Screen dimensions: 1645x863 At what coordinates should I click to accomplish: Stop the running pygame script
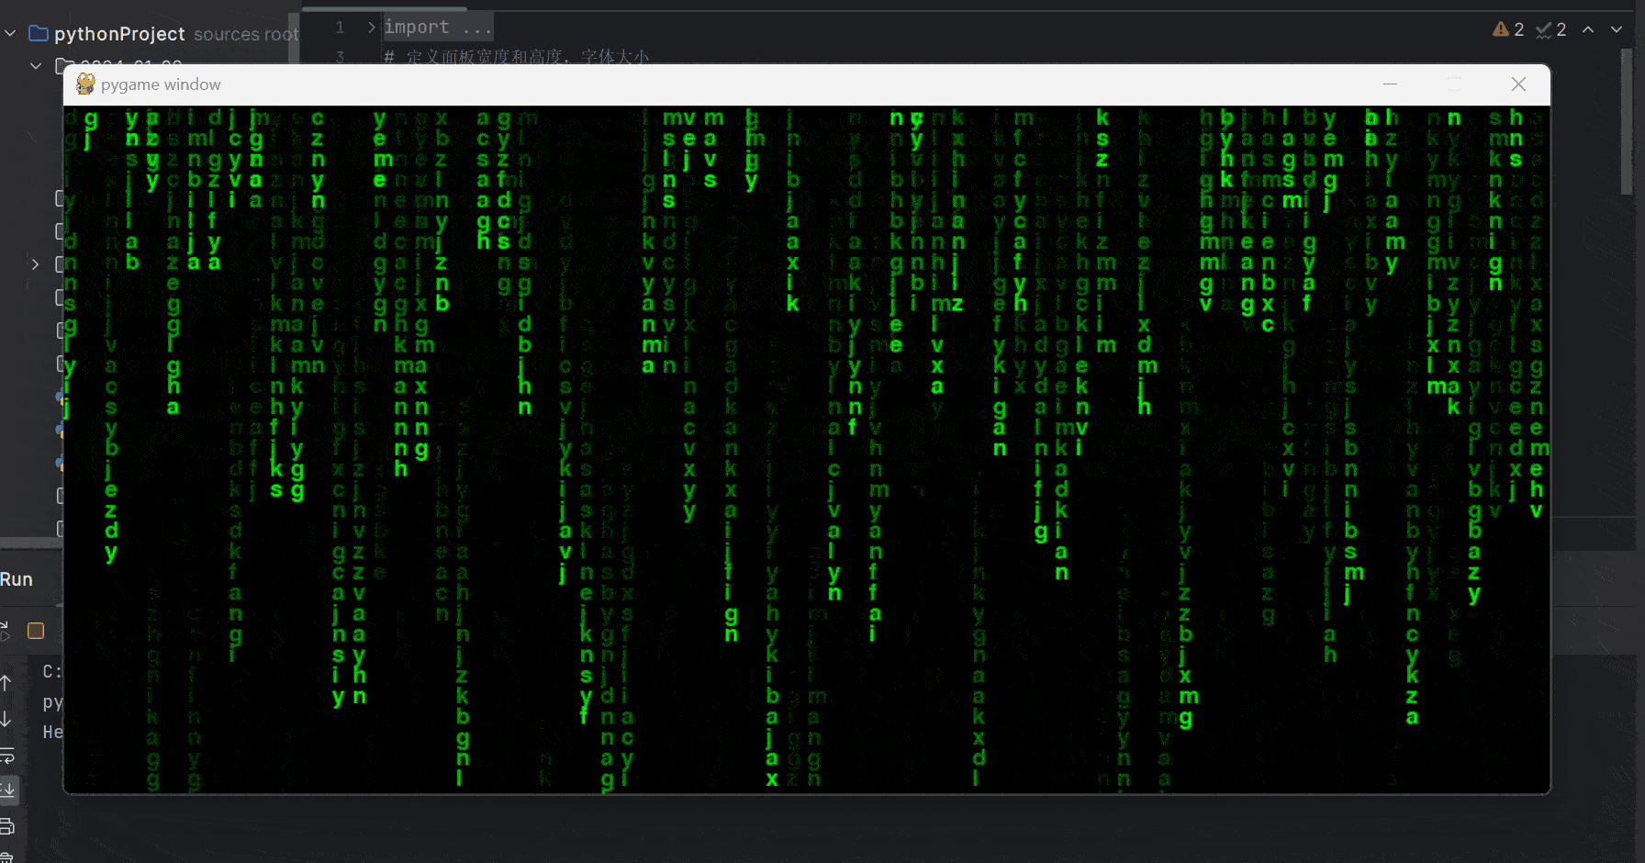click(x=35, y=631)
